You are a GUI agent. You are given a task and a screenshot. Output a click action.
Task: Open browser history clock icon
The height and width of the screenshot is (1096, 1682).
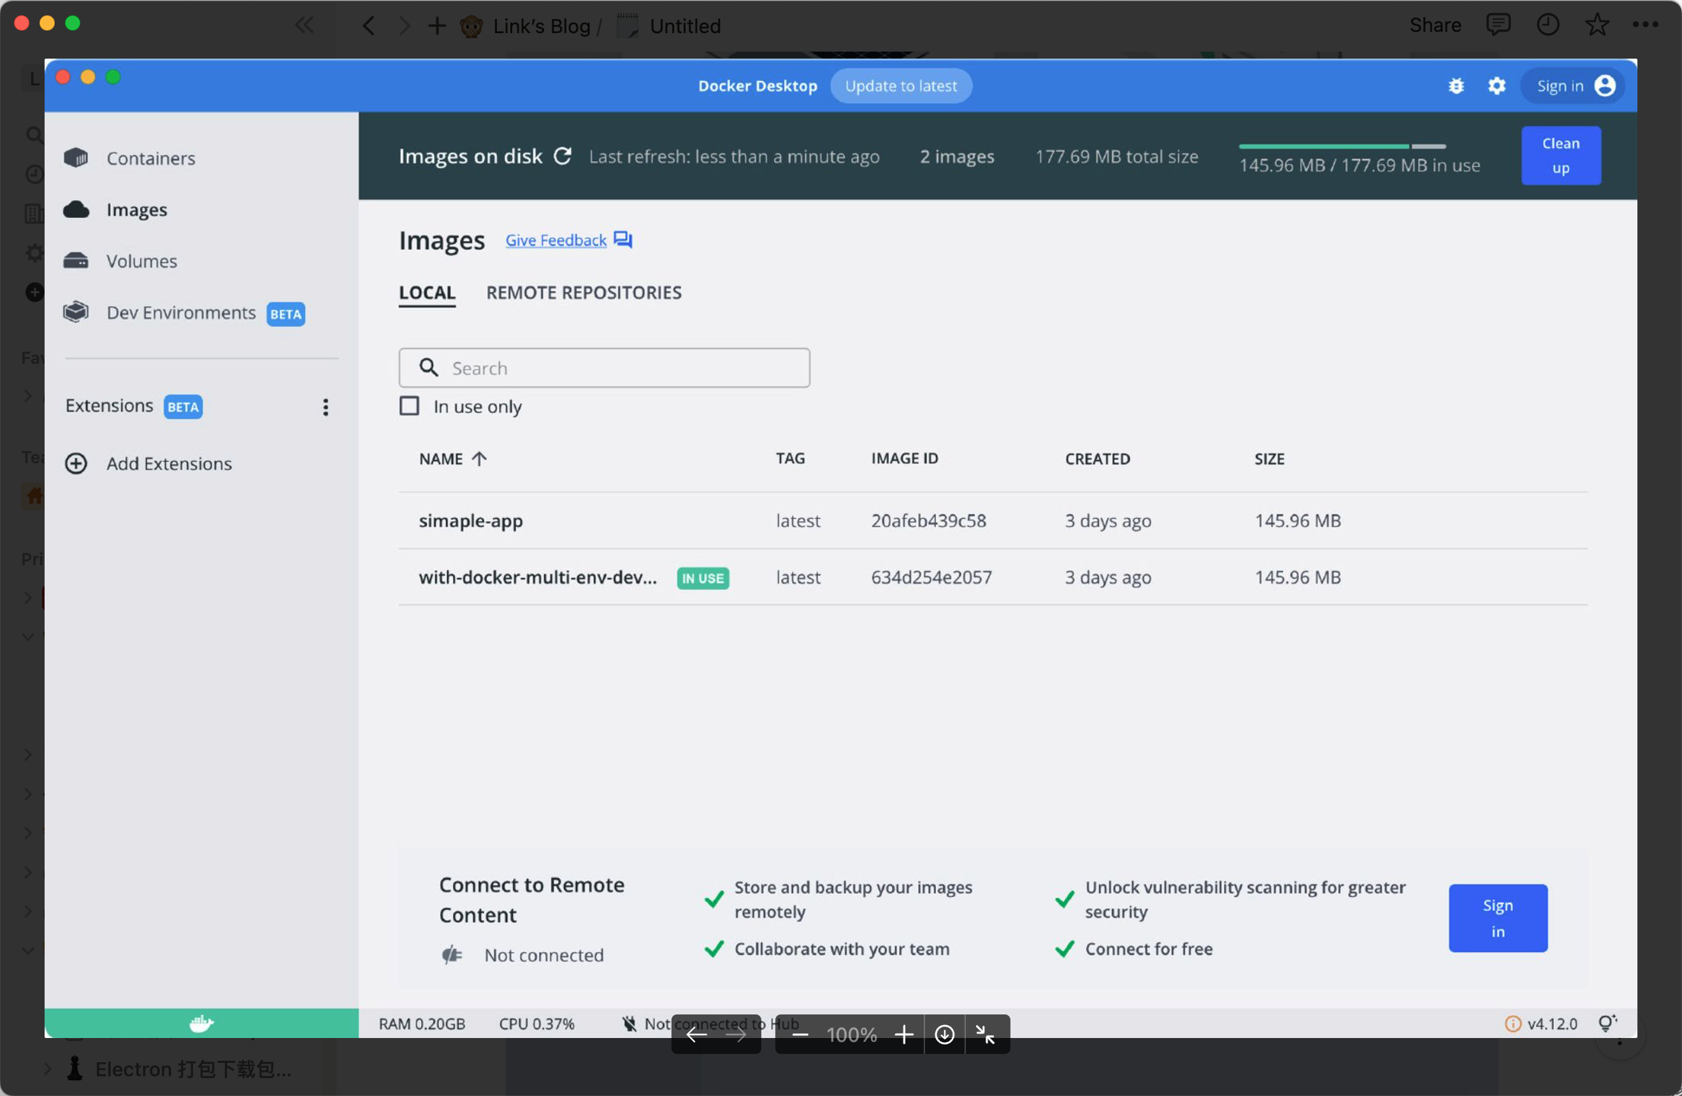pos(1548,25)
